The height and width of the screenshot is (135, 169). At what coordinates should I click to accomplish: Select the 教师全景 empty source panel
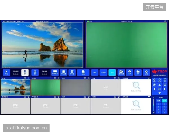coord(15,106)
